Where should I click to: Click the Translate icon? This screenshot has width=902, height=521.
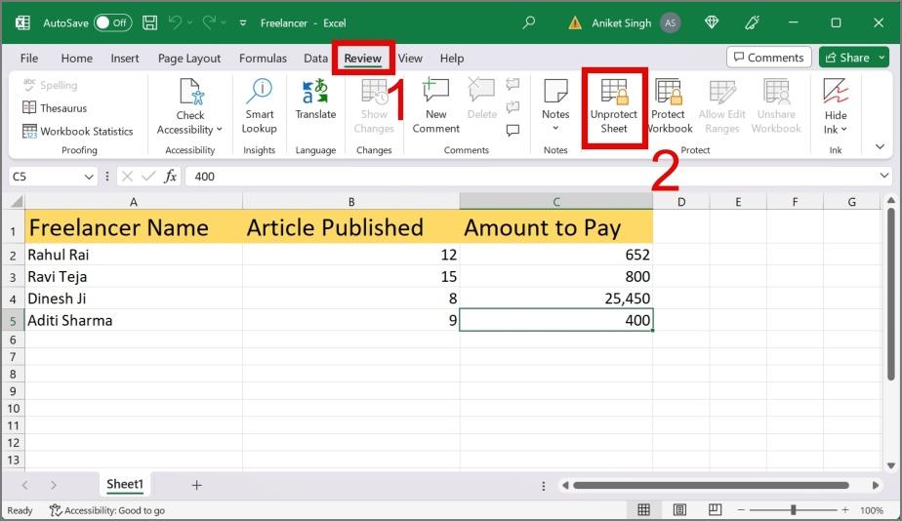315,92
